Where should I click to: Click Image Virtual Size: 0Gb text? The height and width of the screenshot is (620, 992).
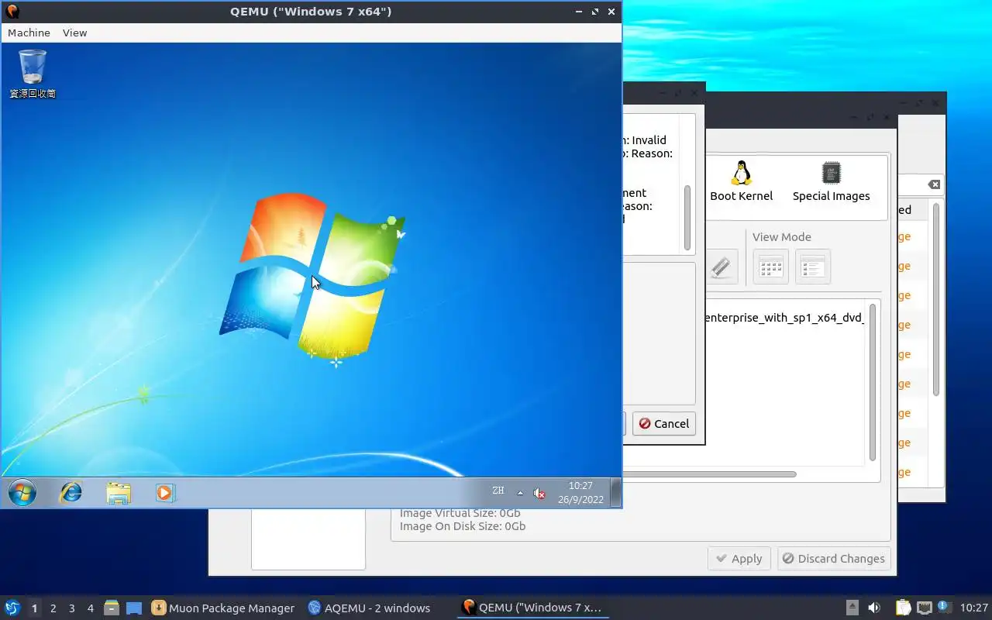pyautogui.click(x=460, y=513)
